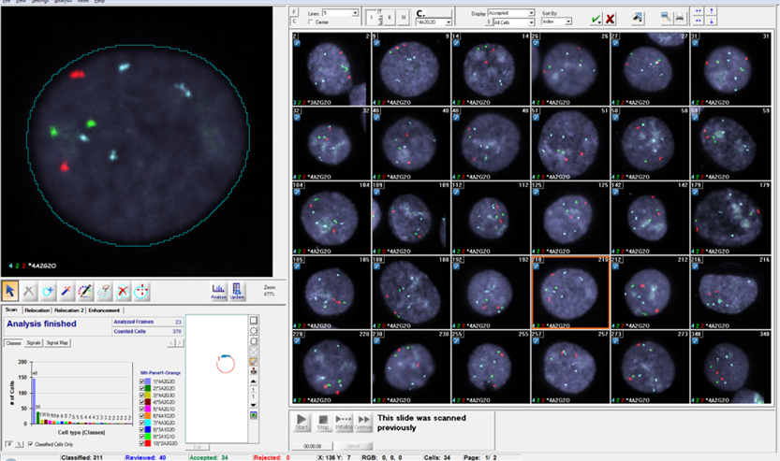The height and width of the screenshot is (461, 780).
Task: Step slide map level up
Action: pyautogui.click(x=254, y=381)
